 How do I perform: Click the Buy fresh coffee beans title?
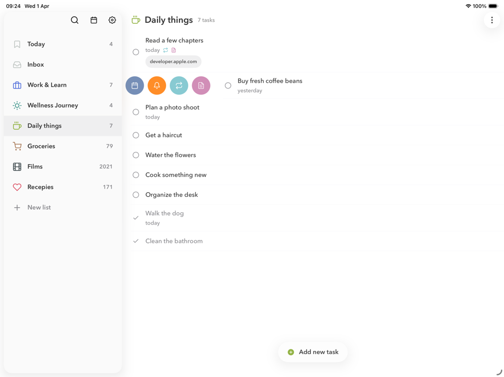pyautogui.click(x=270, y=81)
